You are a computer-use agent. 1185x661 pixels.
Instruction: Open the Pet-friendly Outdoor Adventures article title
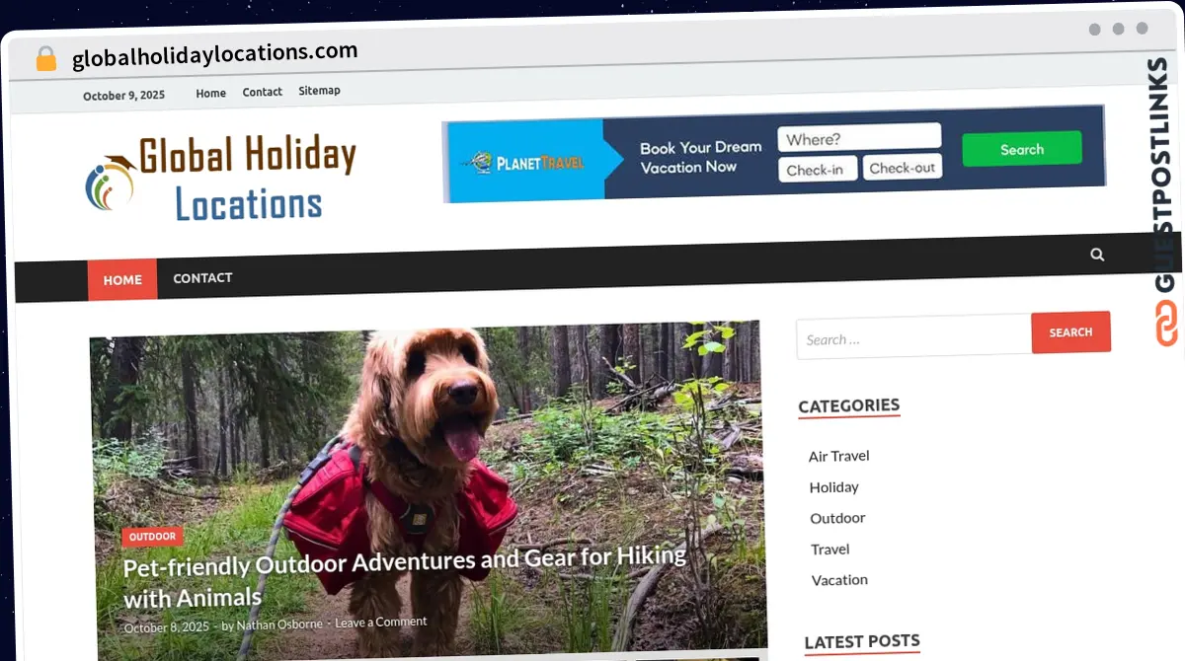pyautogui.click(x=405, y=577)
